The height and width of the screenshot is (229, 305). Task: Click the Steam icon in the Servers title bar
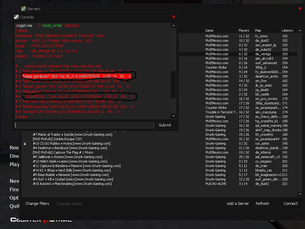(24, 9)
